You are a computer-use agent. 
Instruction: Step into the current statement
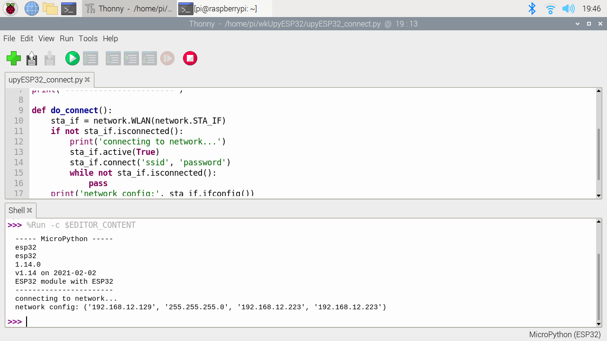(131, 58)
